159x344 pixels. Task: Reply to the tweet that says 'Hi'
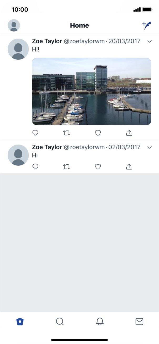click(x=35, y=166)
